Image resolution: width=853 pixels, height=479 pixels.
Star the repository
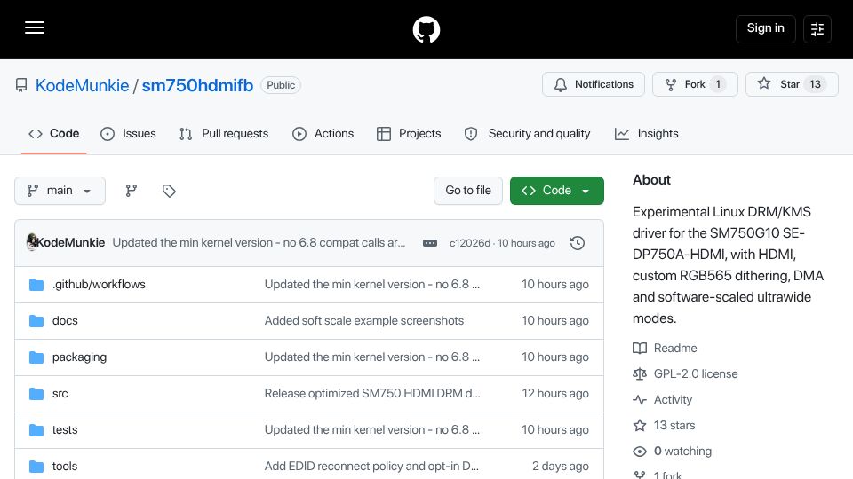[x=792, y=84]
